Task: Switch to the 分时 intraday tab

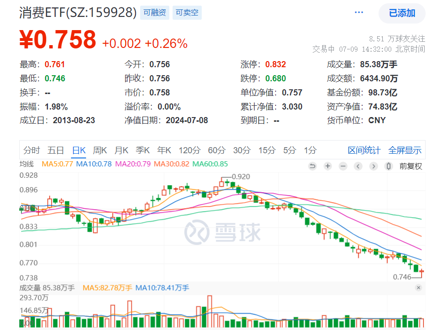Action: coord(31,150)
